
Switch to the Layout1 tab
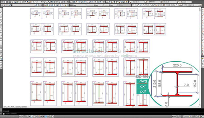point(17,107)
